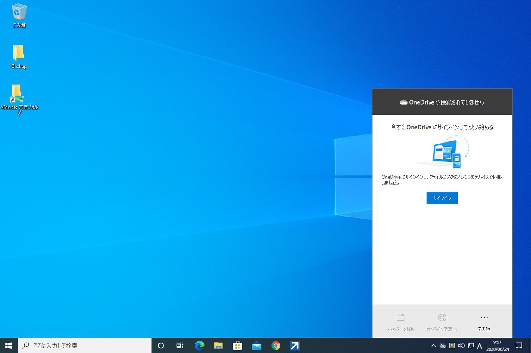The height and width of the screenshot is (353, 531).
Task: Open the Action Center notifications
Action: coord(519,346)
